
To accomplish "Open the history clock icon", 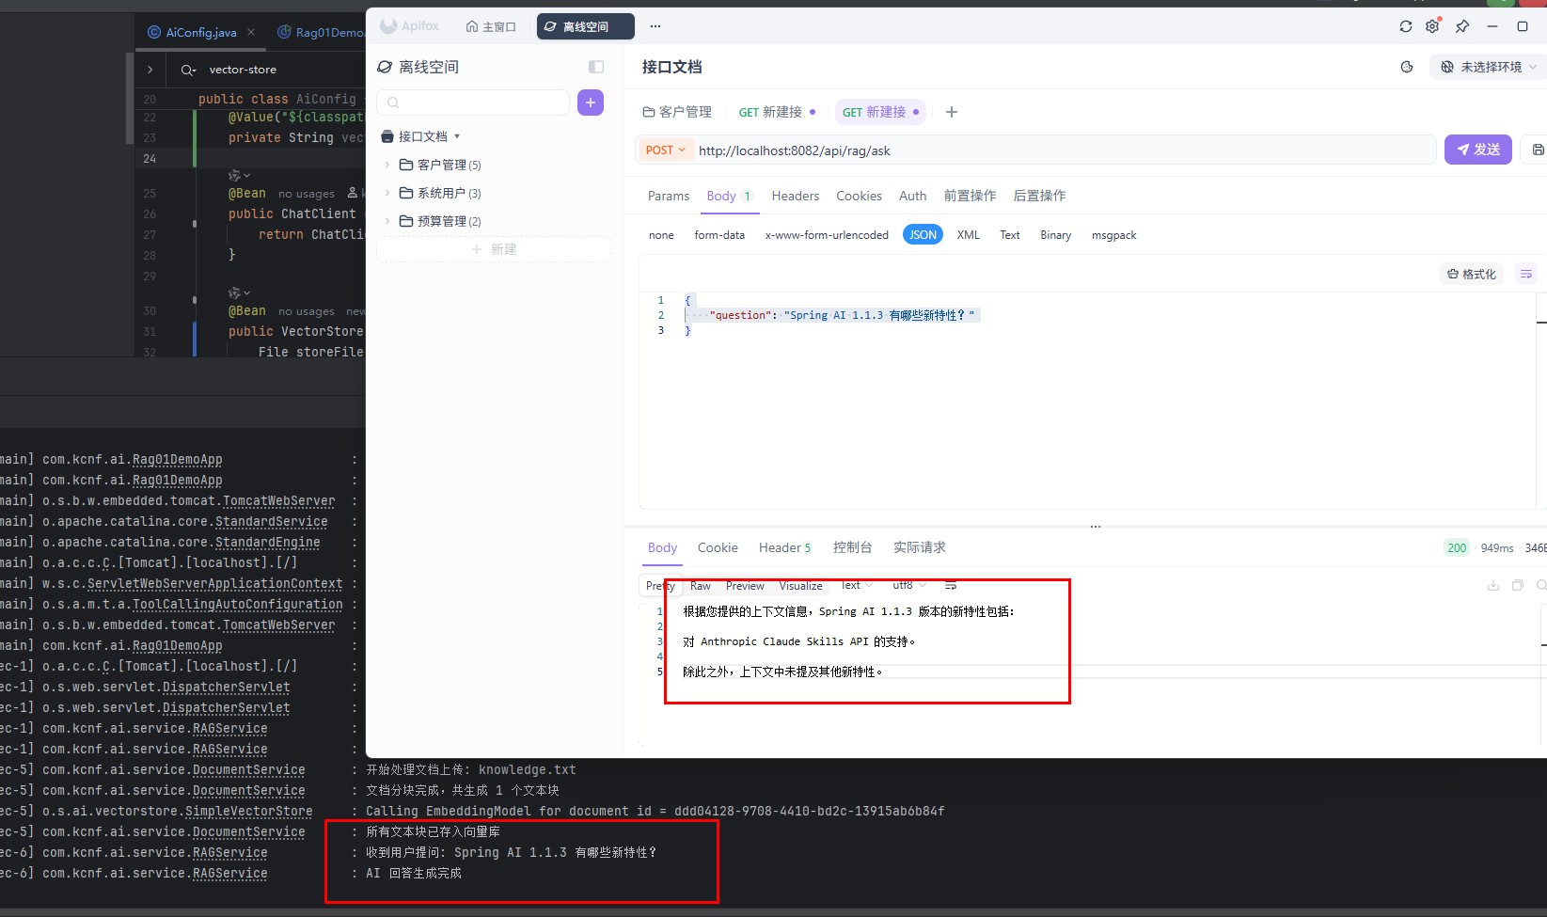I will [1407, 67].
